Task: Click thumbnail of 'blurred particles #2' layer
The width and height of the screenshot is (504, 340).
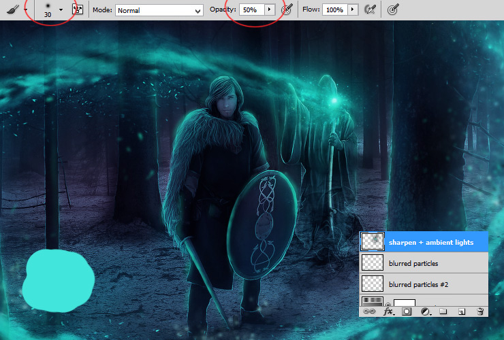Action: [x=373, y=284]
